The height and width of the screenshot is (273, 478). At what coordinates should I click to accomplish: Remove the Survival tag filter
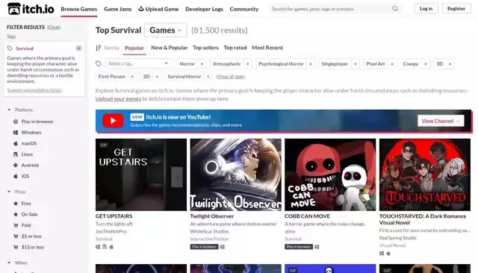click(x=78, y=48)
